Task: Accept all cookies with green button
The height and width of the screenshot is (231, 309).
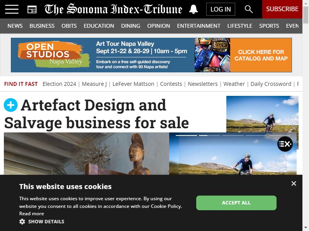Action: click(x=236, y=203)
